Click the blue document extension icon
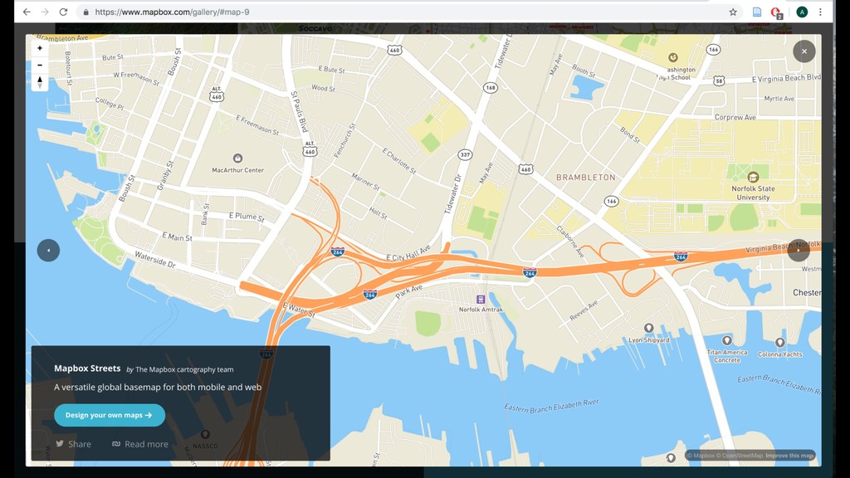The height and width of the screenshot is (478, 850). [757, 12]
